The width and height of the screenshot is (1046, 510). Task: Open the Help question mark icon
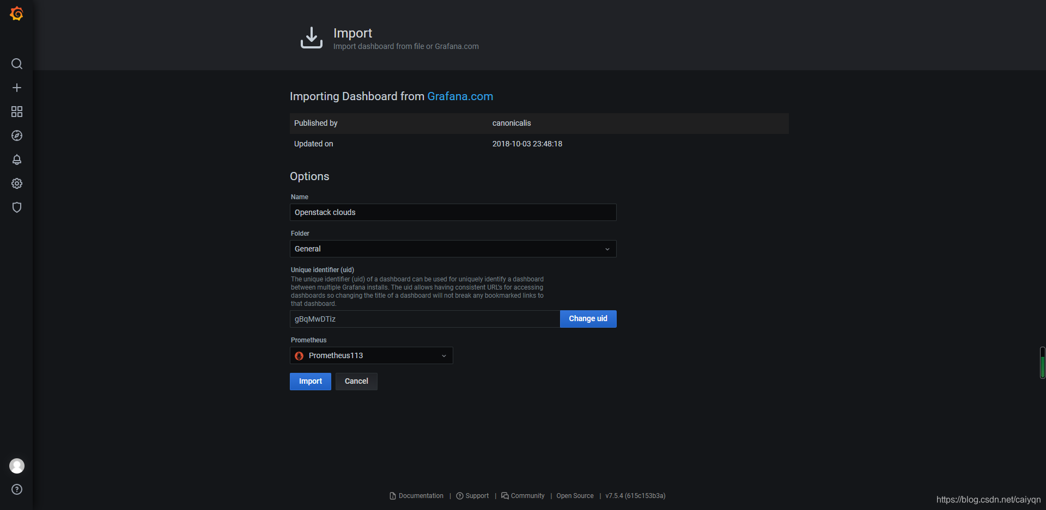[17, 489]
